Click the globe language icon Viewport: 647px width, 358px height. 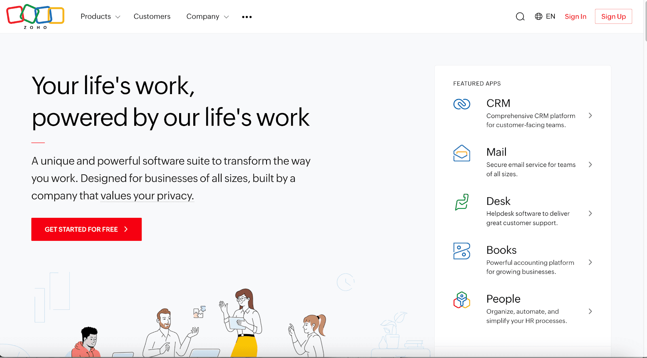coord(539,17)
